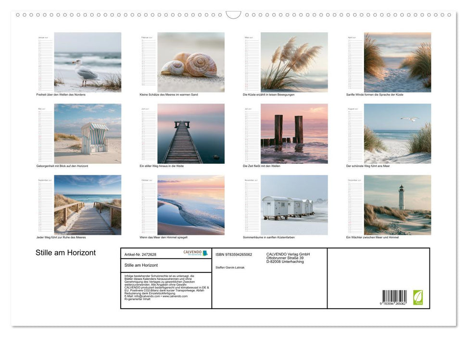
Task: Click the info@calvendo.com email line
Action: 156,296
